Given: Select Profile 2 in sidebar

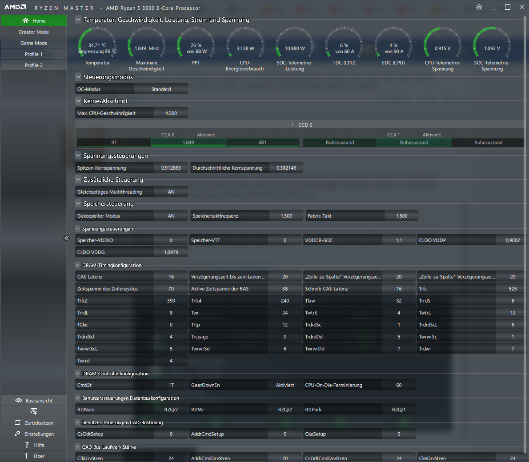Looking at the screenshot, I should coord(34,65).
